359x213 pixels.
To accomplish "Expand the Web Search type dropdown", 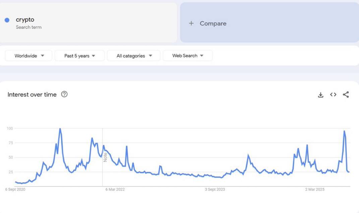I will (187, 56).
